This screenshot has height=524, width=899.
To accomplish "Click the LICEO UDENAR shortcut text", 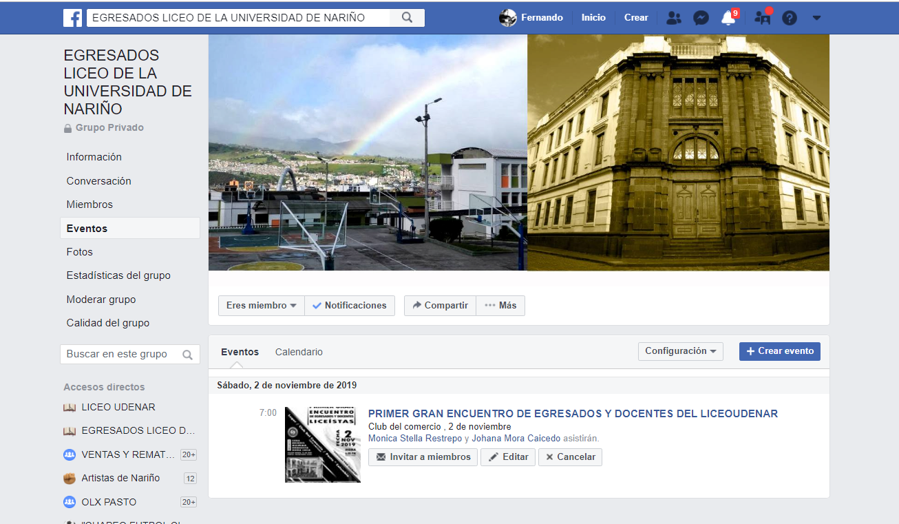I will pyautogui.click(x=118, y=407).
